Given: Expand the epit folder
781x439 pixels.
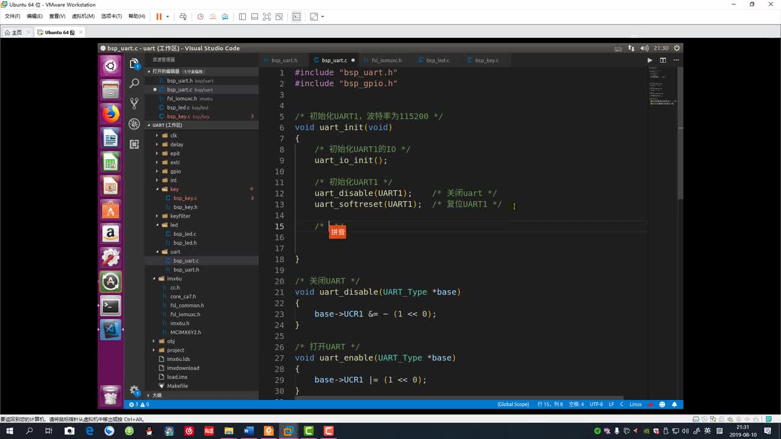Looking at the screenshot, I should 157,153.
